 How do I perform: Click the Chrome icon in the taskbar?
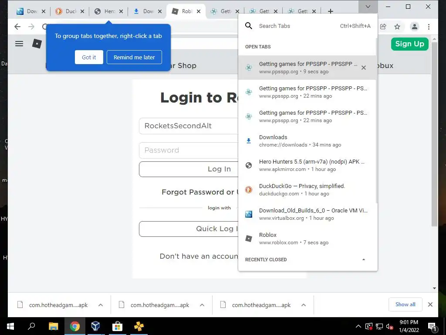click(x=74, y=326)
